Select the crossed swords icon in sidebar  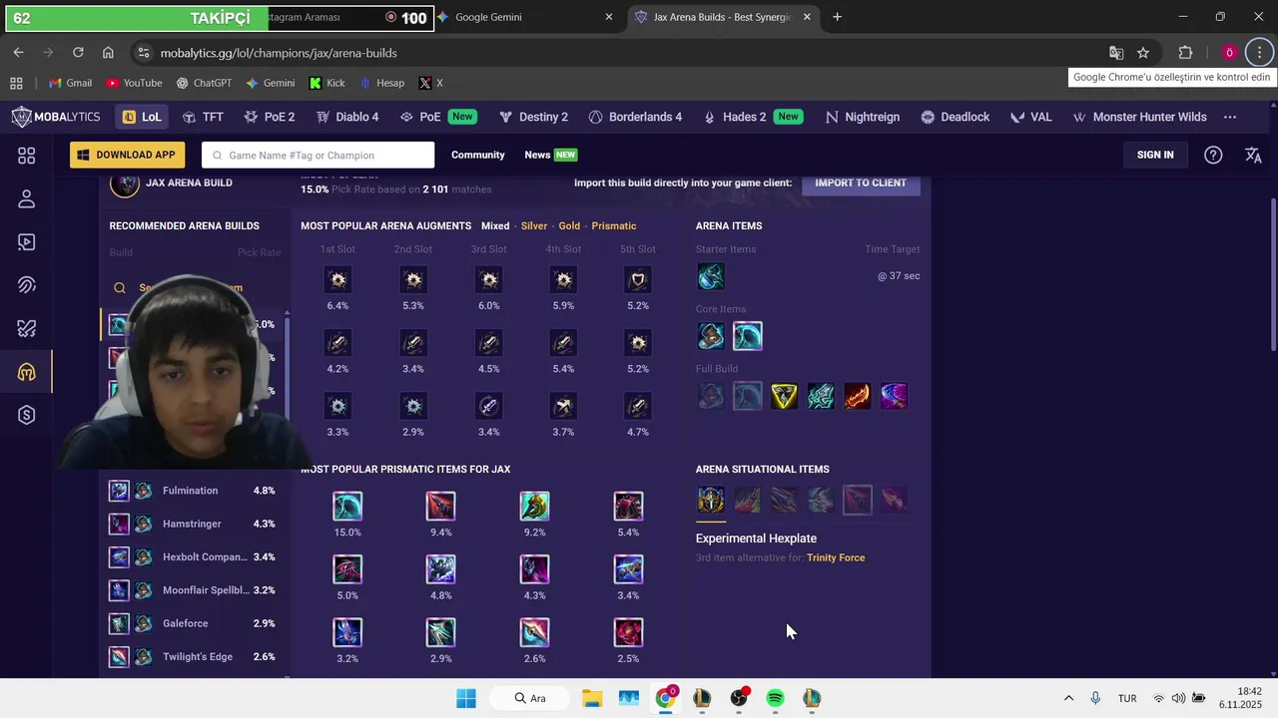pos(27,328)
